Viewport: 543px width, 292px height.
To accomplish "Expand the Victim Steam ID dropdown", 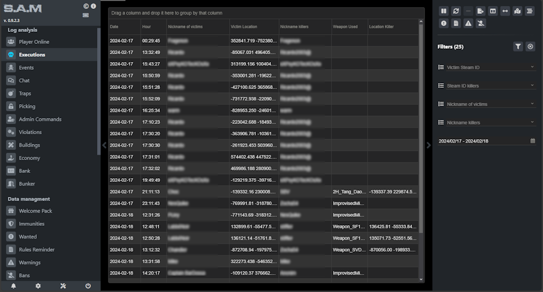I will (x=486, y=67).
